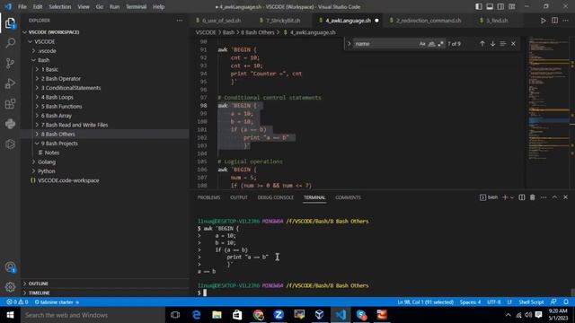Change language mode 'Shell Script'
Screen dimensions: 575x323
click(x=531, y=302)
